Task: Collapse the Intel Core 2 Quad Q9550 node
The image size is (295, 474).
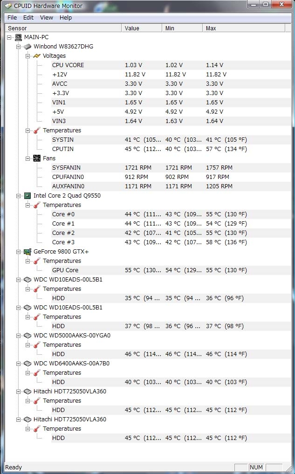Action: click(x=19, y=196)
